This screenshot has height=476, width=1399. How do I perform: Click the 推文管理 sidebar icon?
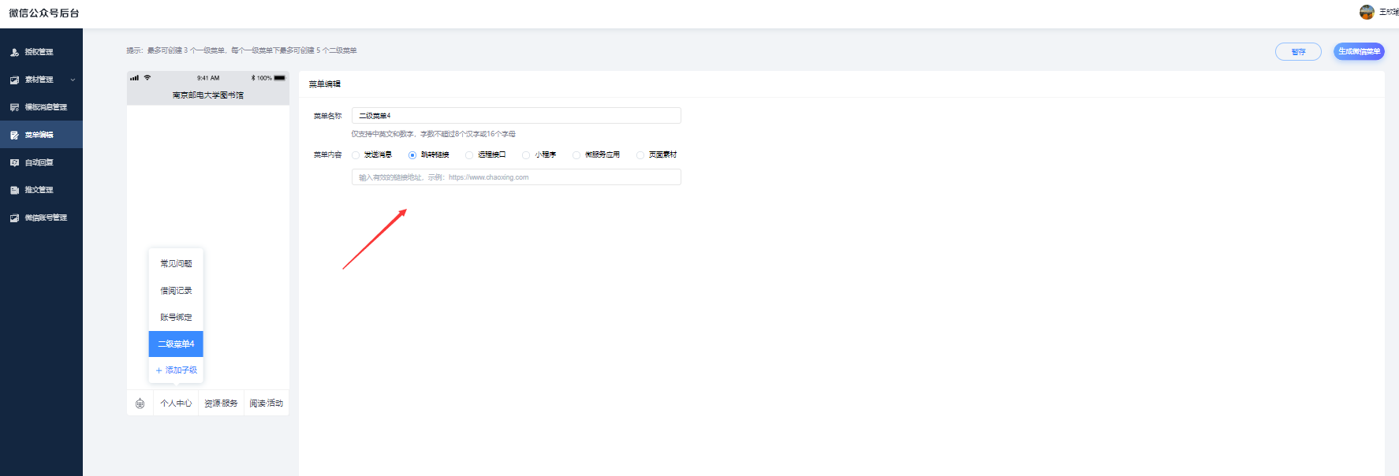[x=14, y=190]
